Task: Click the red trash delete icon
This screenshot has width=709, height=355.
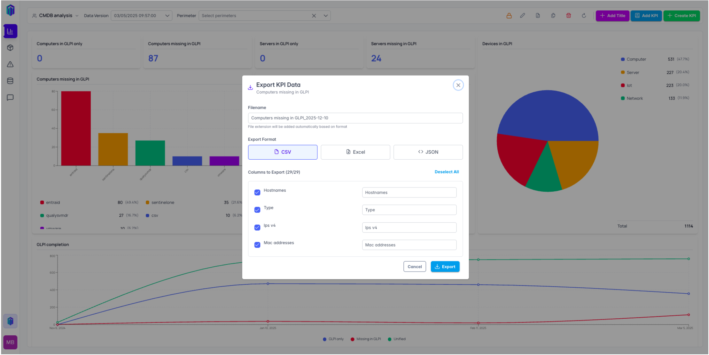Action: tap(568, 16)
